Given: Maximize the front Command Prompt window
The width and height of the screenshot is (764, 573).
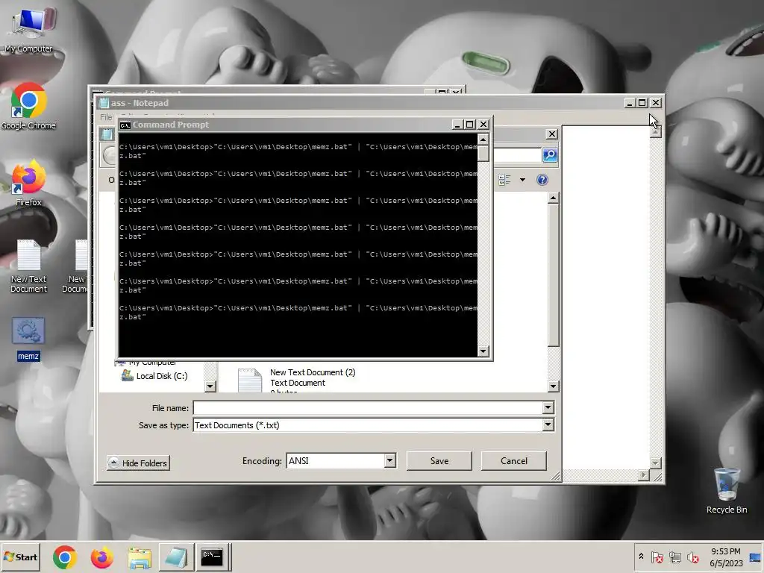Looking at the screenshot, I should pos(470,125).
